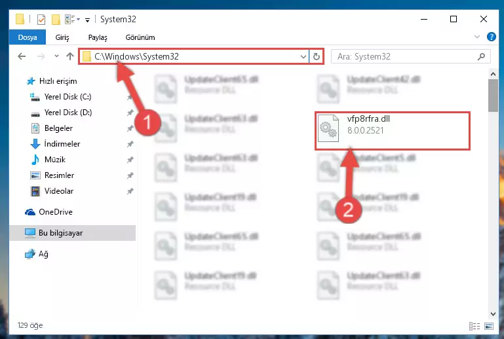Switch to details view in the status bar

pyautogui.click(x=475, y=326)
